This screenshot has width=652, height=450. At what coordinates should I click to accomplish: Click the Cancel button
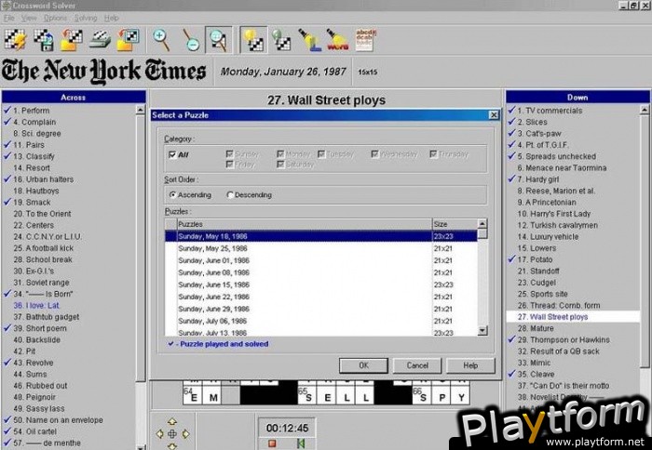417,365
